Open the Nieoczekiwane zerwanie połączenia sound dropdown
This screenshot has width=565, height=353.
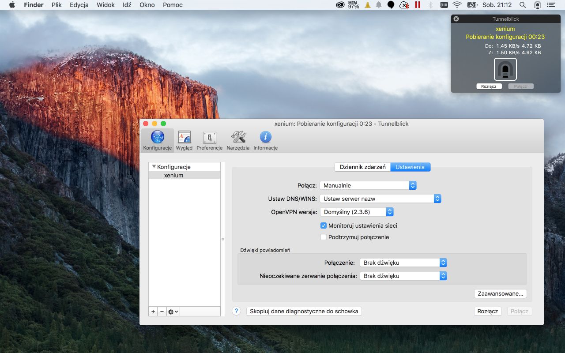point(403,276)
